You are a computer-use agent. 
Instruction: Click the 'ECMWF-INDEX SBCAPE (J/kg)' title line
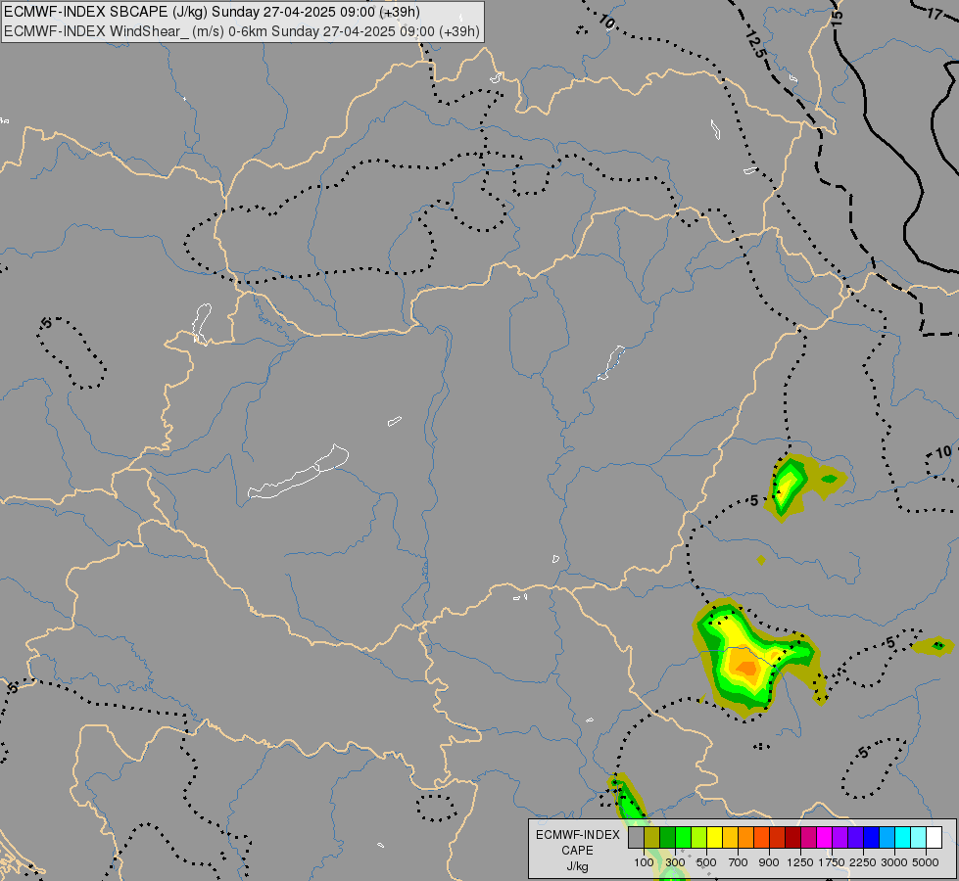coord(212,12)
